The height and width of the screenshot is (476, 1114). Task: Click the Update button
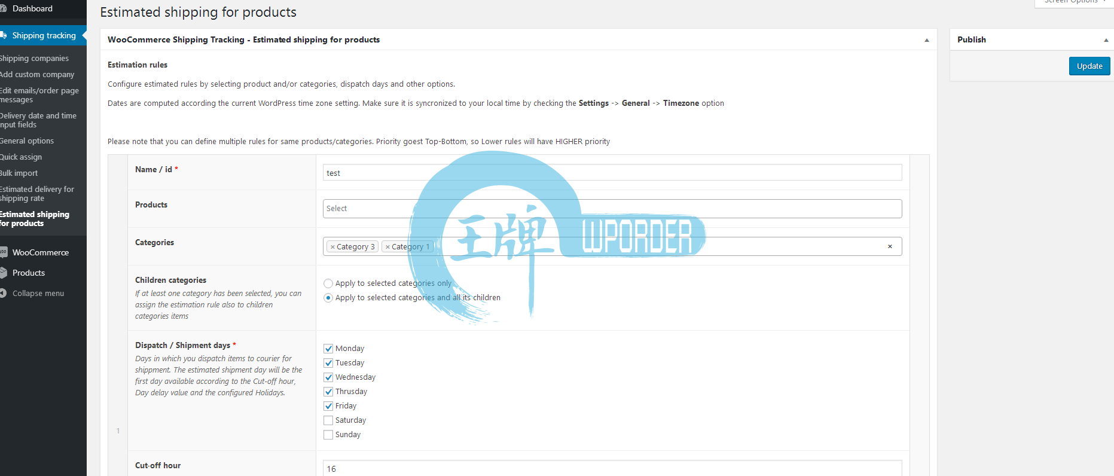(1089, 66)
